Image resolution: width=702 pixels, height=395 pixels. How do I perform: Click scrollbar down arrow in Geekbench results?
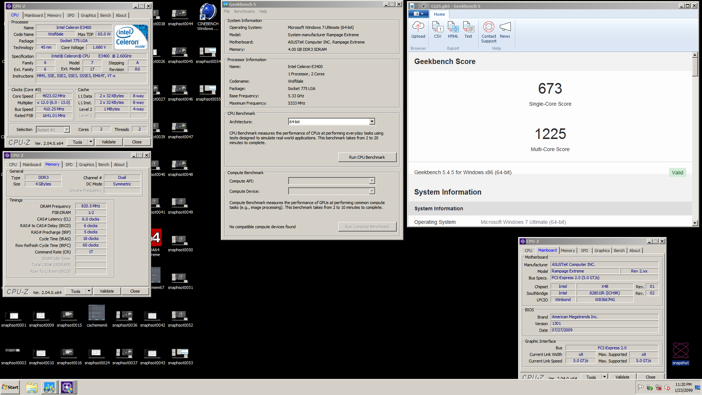tap(695, 223)
